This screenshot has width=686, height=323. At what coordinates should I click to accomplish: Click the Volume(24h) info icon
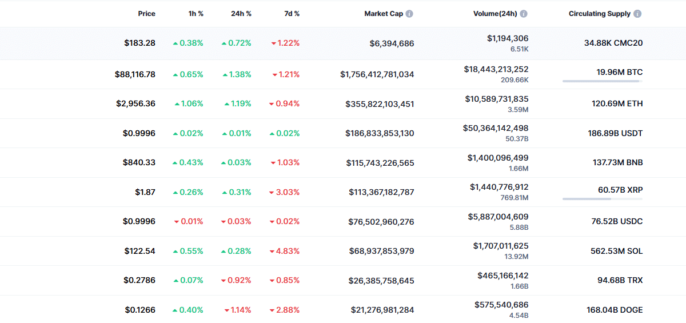(524, 14)
